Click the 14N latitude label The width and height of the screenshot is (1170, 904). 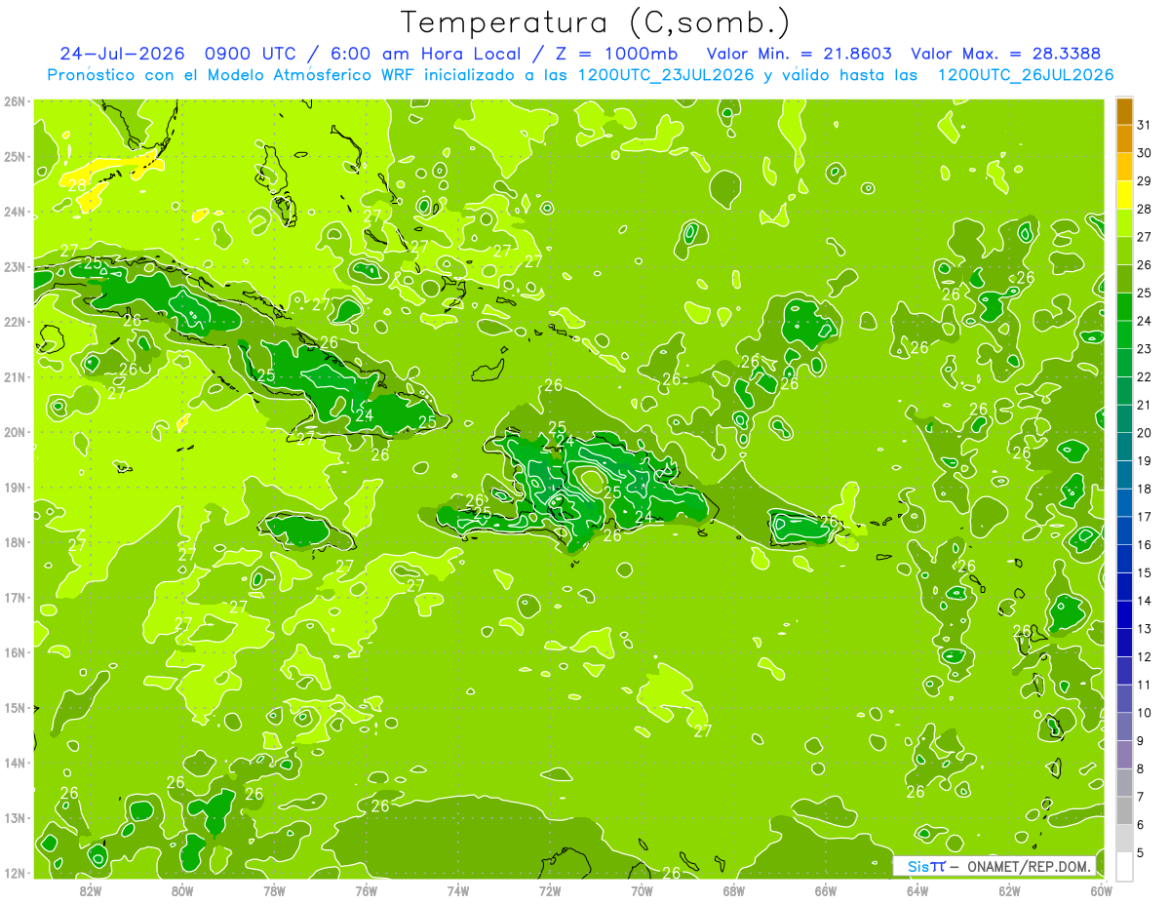tap(15, 763)
